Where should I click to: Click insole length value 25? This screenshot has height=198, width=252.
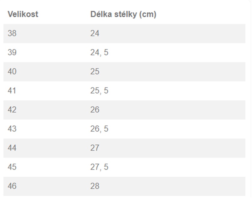click(x=95, y=72)
